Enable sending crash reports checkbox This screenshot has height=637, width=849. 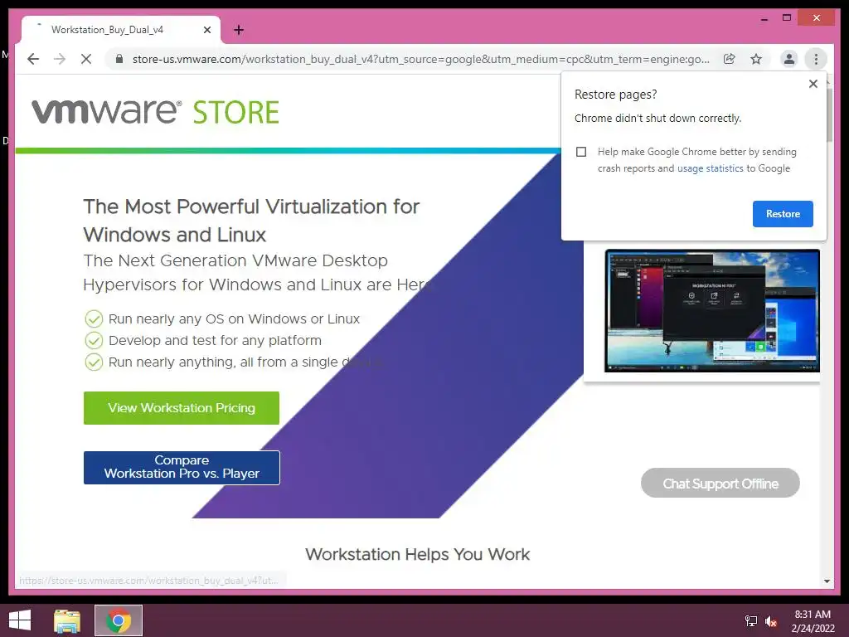[581, 152]
